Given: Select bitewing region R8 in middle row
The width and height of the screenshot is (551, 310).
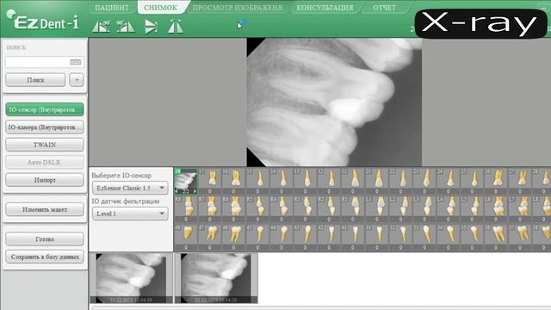Looking at the screenshot, I should pyautogui.click(x=186, y=208).
